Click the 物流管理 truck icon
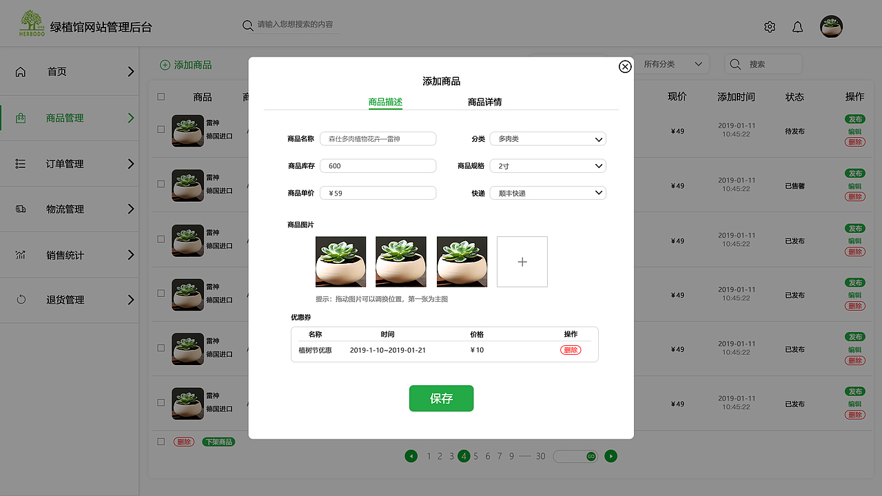882x496 pixels. tap(20, 208)
